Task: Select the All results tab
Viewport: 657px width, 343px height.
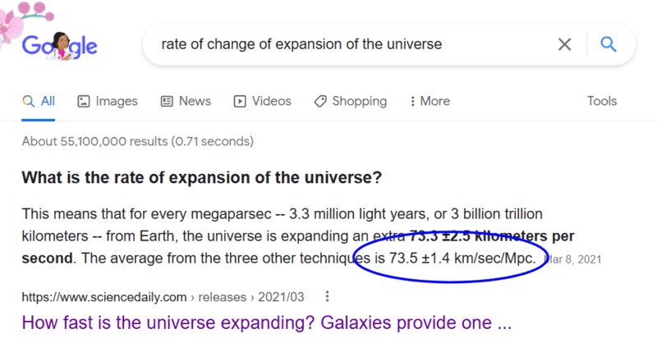Action: [x=39, y=102]
